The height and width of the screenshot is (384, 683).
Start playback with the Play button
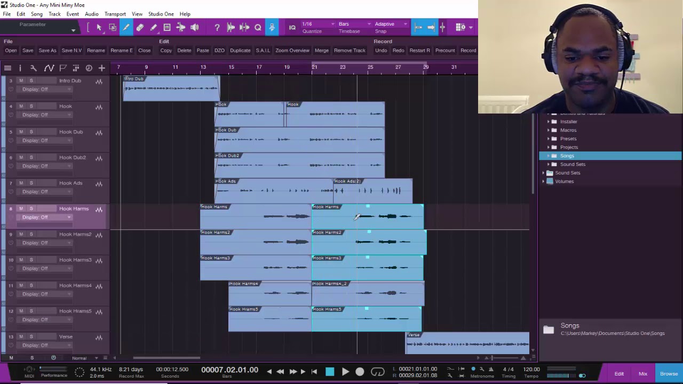click(x=345, y=372)
